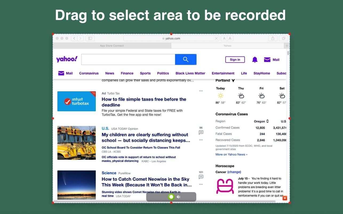Open OC School Board return to classes story
343x214 pixels.
tap(141, 147)
